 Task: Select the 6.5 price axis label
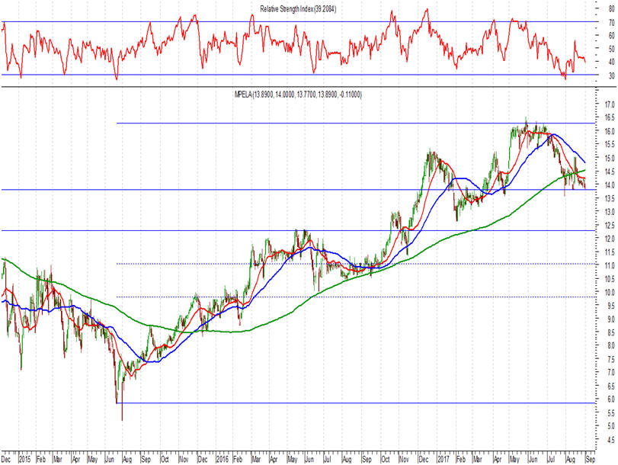click(x=611, y=386)
